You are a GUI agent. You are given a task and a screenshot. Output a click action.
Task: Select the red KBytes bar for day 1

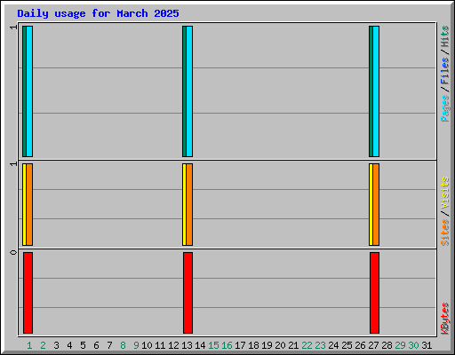pos(28,293)
